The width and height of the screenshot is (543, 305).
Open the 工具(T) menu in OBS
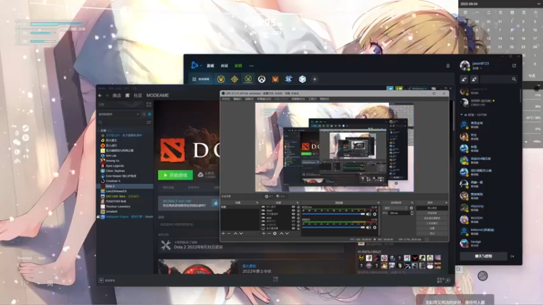pos(312,99)
